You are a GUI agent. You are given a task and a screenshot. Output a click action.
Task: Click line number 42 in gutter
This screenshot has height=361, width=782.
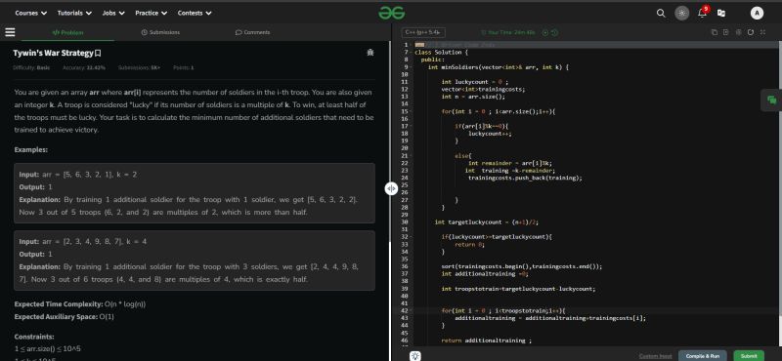click(405, 310)
